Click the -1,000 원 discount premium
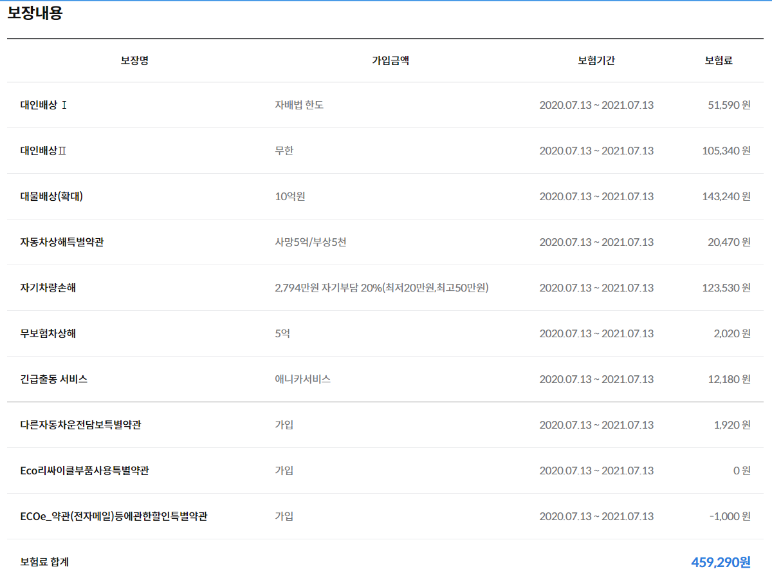772x578 pixels. (730, 516)
